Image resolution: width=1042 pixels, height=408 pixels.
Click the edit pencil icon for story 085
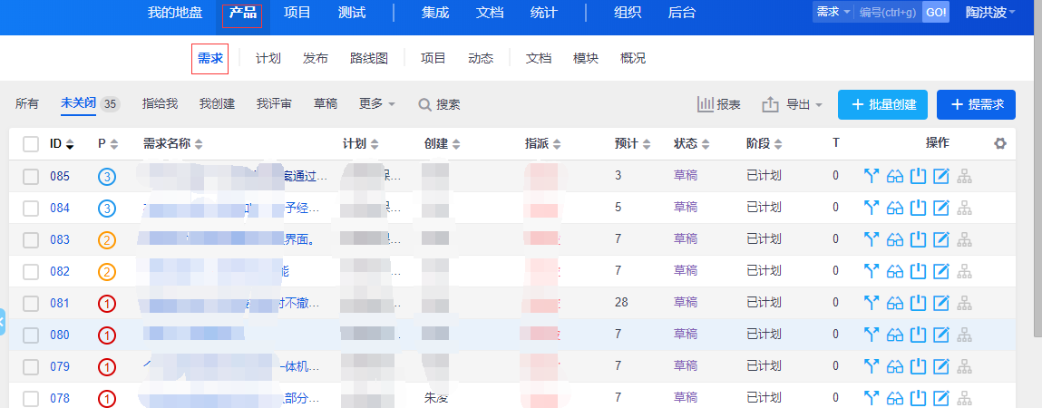(940, 176)
